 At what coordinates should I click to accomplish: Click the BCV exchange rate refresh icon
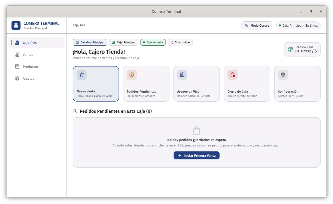tap(290, 49)
